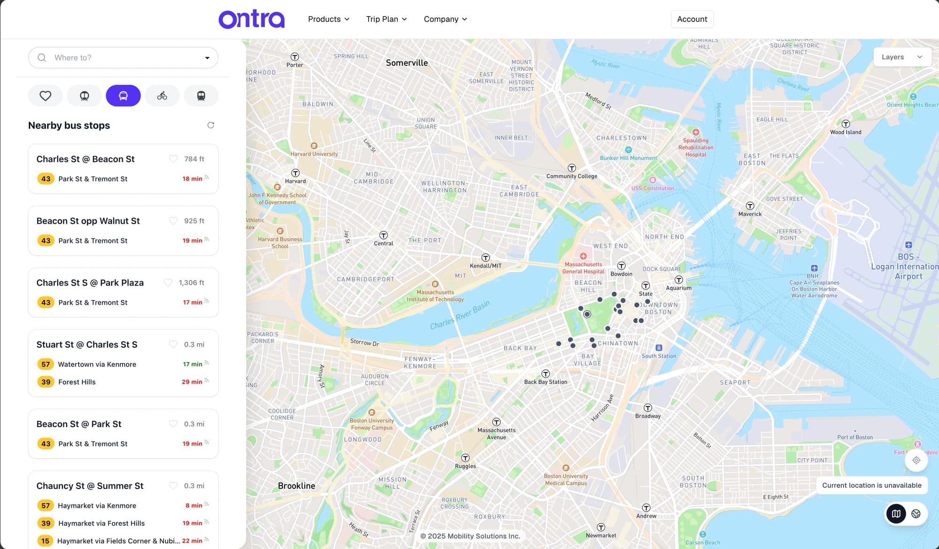Open the Products menu

click(329, 19)
